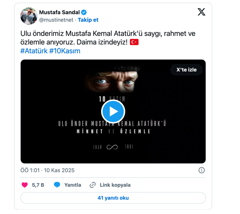Like the tweet with the heart icon

(25, 185)
